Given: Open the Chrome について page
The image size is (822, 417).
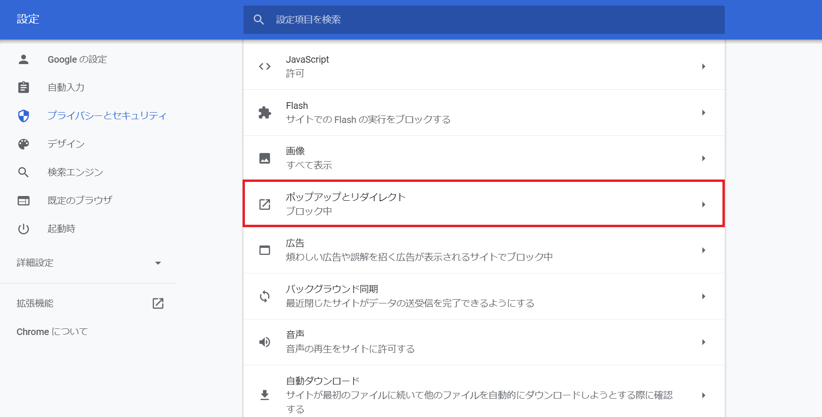Looking at the screenshot, I should tap(52, 332).
